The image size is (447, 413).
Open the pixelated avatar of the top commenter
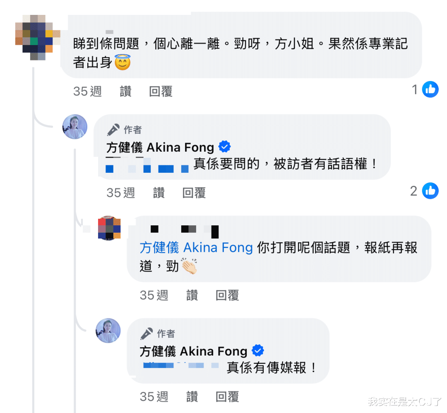[37, 37]
